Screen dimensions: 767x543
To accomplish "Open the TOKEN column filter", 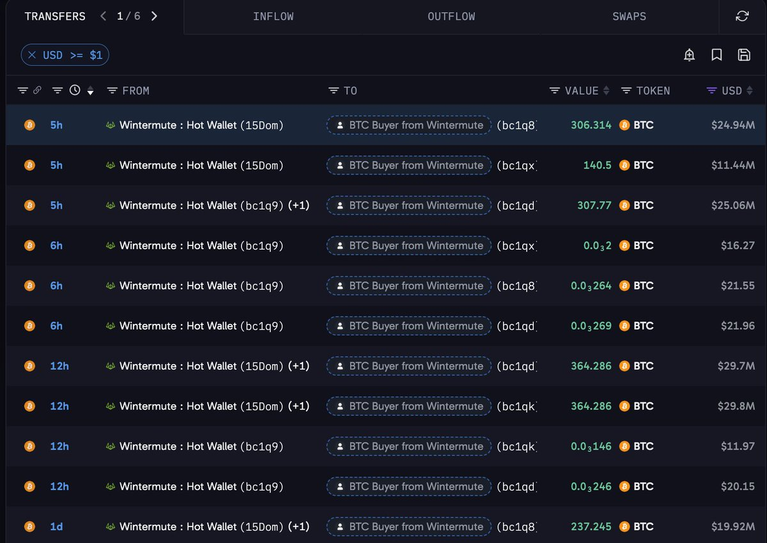I will click(626, 91).
